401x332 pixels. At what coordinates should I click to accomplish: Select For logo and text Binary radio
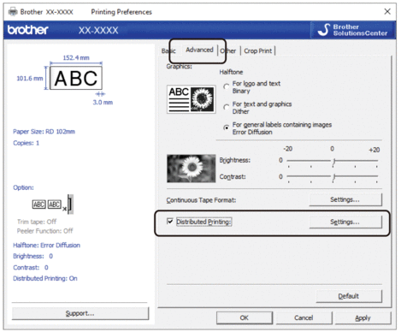point(227,86)
